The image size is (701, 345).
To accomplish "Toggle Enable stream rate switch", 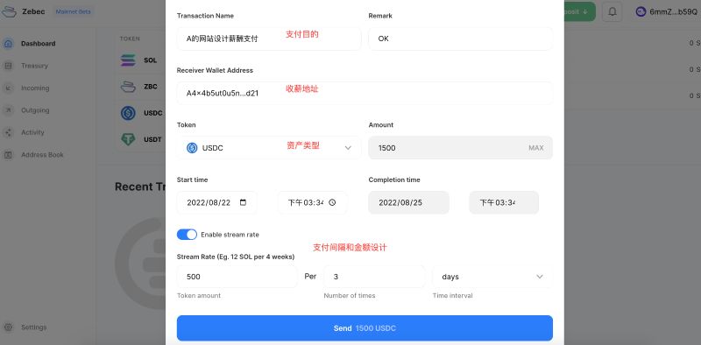I will [187, 235].
